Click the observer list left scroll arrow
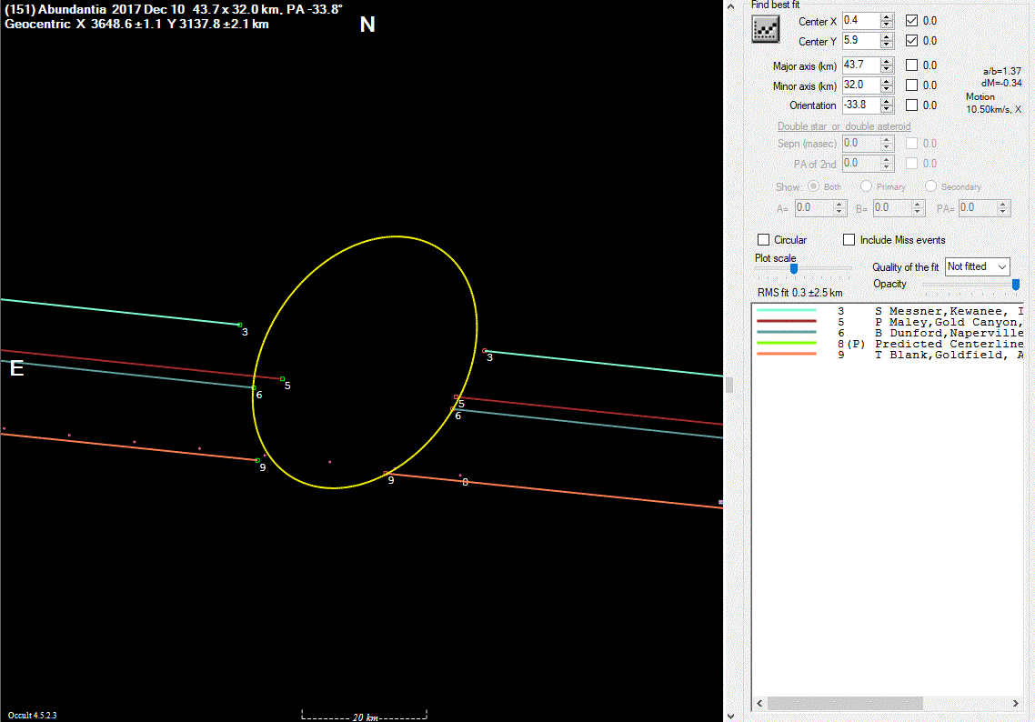The image size is (1035, 722). click(x=759, y=704)
